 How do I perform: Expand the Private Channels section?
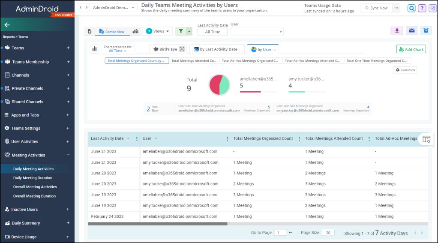(x=68, y=88)
